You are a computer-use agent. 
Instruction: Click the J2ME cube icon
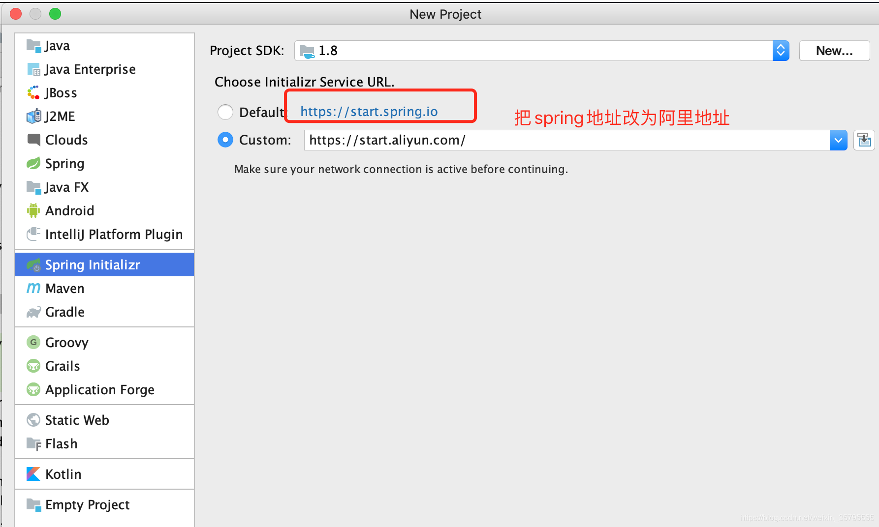[33, 117]
